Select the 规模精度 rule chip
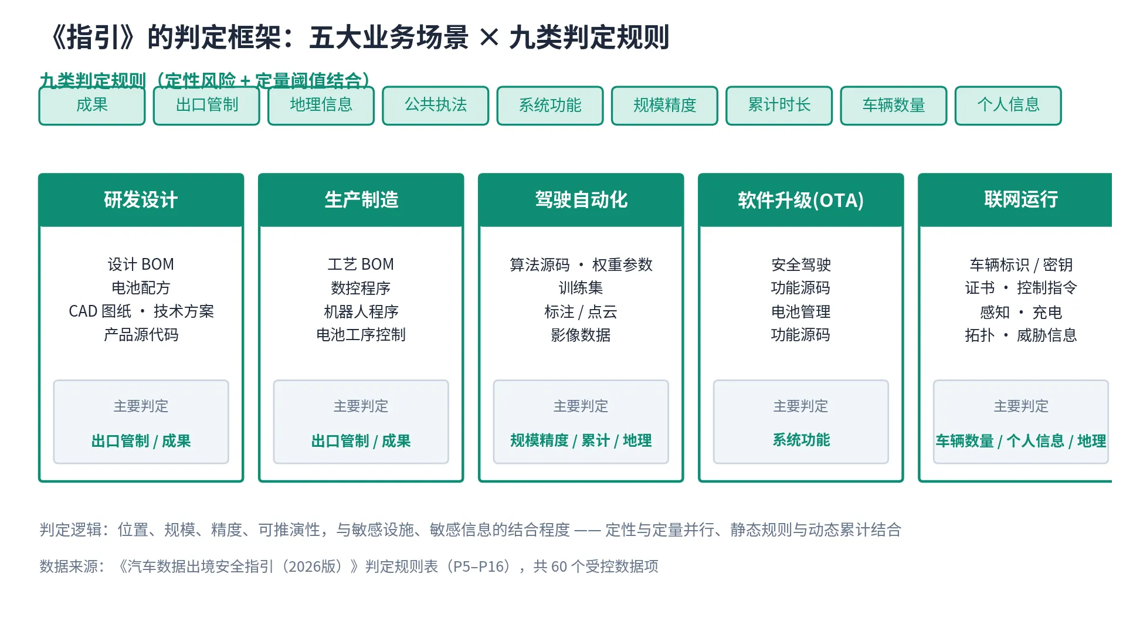This screenshot has width=1133, height=638. point(665,106)
